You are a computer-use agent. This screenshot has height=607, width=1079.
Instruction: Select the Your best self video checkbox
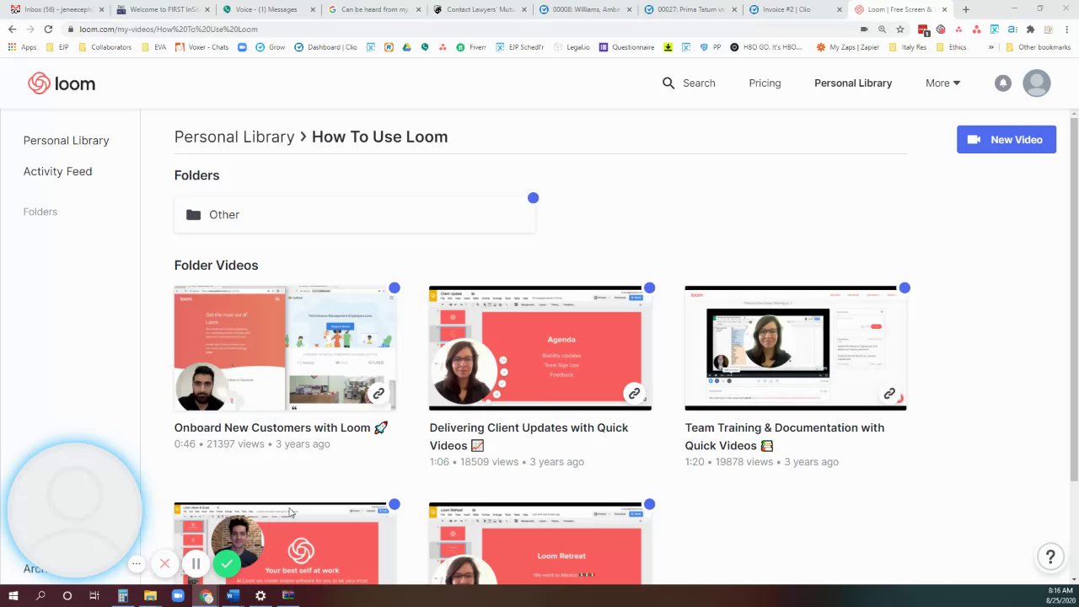click(395, 505)
